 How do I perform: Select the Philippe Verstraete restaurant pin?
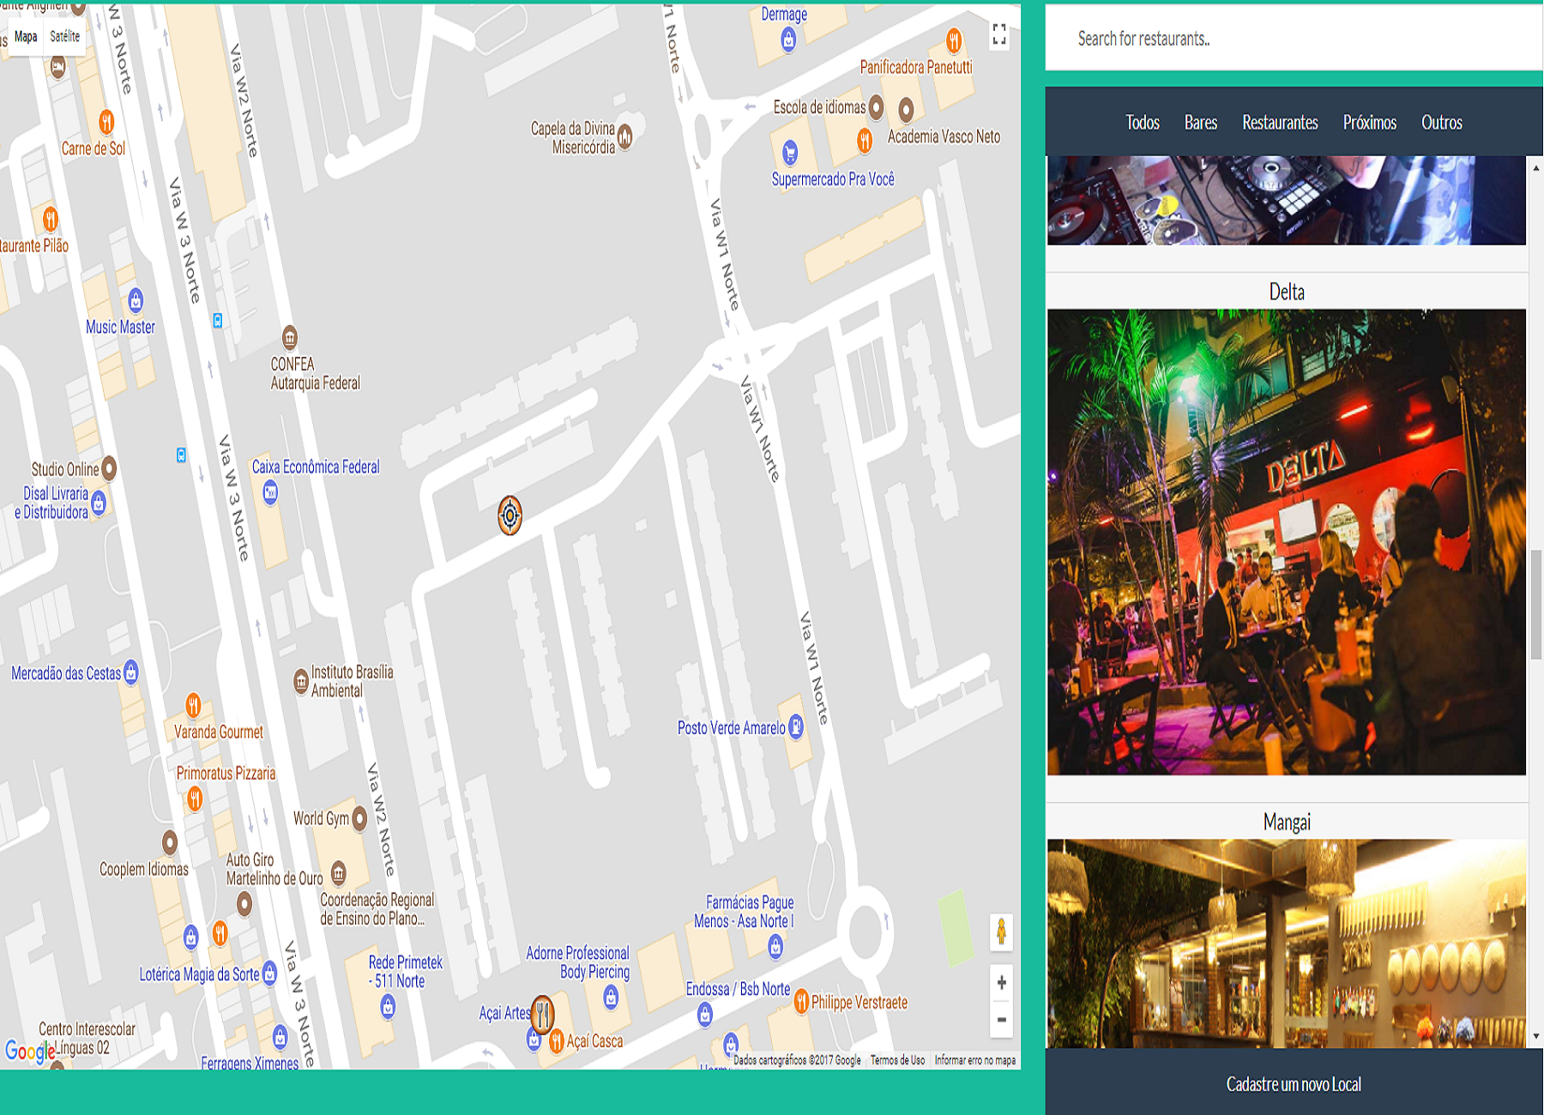pyautogui.click(x=801, y=1001)
